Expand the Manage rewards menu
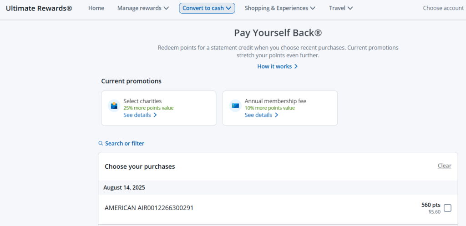This screenshot has height=226, width=466. 143,8
